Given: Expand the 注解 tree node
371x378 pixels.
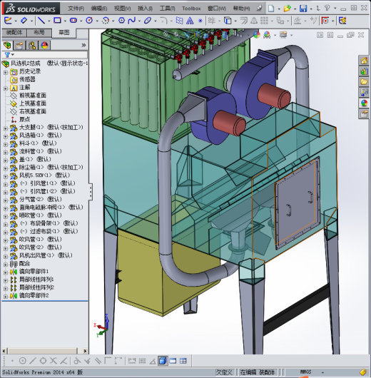Looking at the screenshot, I should pyautogui.click(x=6, y=88).
